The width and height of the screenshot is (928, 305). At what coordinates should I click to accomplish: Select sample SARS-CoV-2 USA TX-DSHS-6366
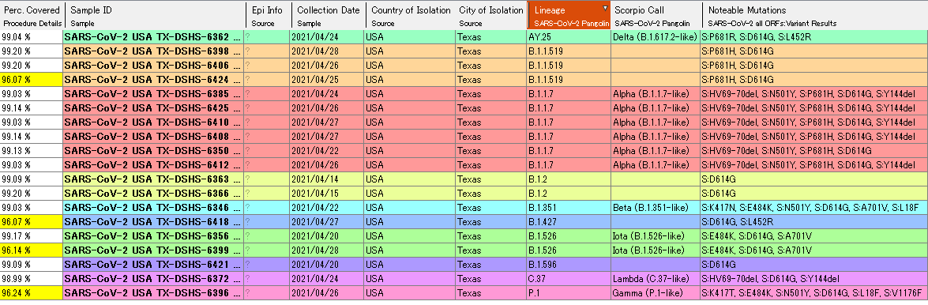pos(152,193)
